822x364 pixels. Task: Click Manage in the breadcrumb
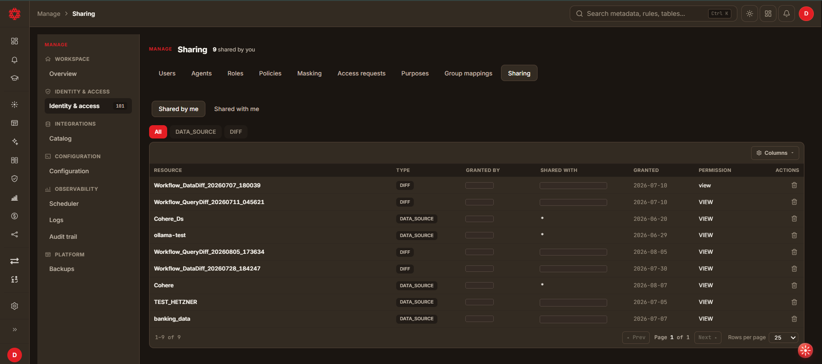[x=49, y=14]
